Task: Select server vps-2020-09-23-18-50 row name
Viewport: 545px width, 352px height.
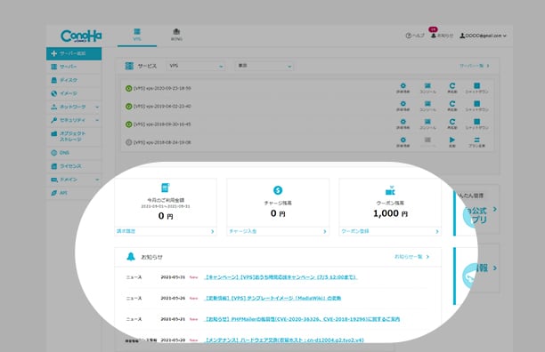Action: tap(162, 88)
